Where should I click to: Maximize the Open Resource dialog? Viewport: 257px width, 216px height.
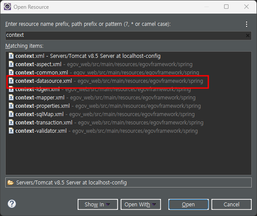(x=226, y=7)
